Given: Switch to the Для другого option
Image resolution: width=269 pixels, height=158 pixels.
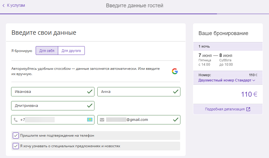Looking at the screenshot, I should [x=71, y=51].
